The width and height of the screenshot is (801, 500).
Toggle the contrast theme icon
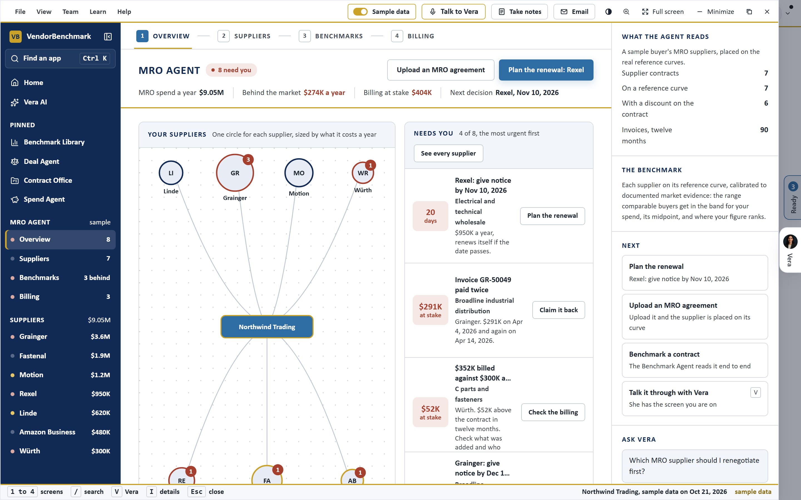(x=608, y=12)
